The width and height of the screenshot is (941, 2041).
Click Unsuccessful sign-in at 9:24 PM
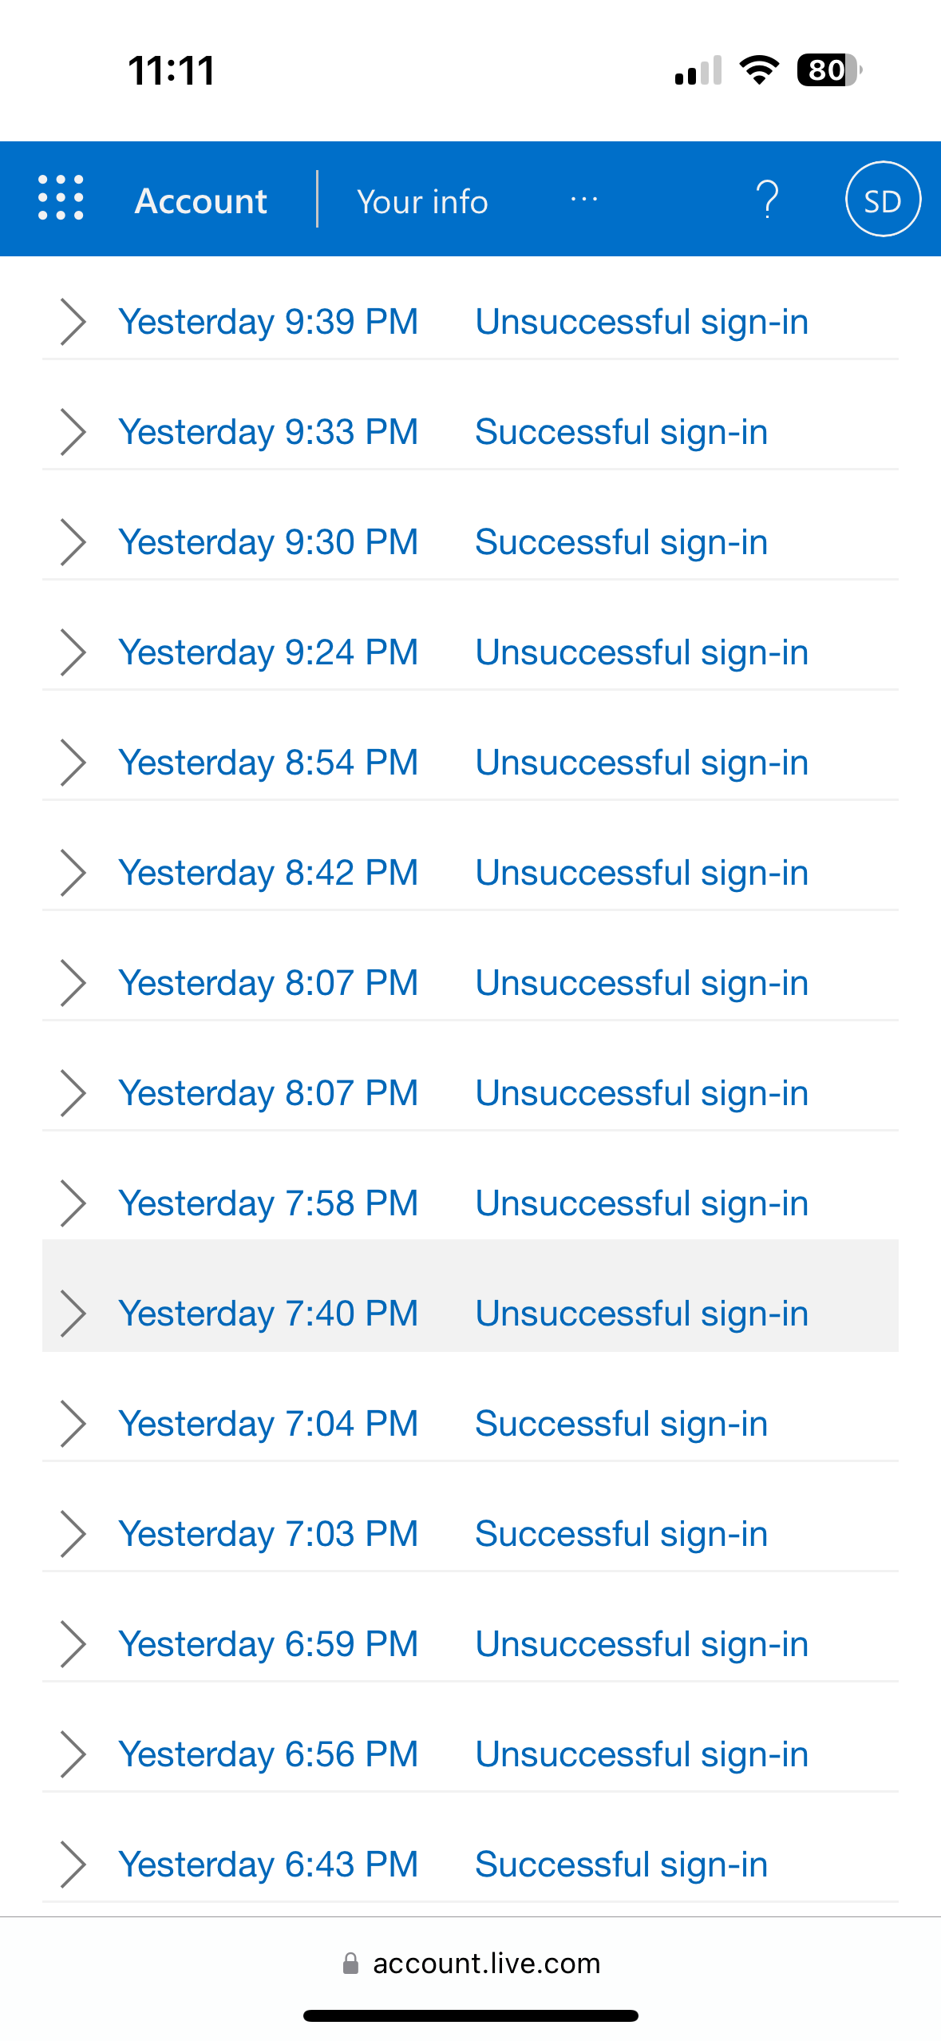(642, 652)
